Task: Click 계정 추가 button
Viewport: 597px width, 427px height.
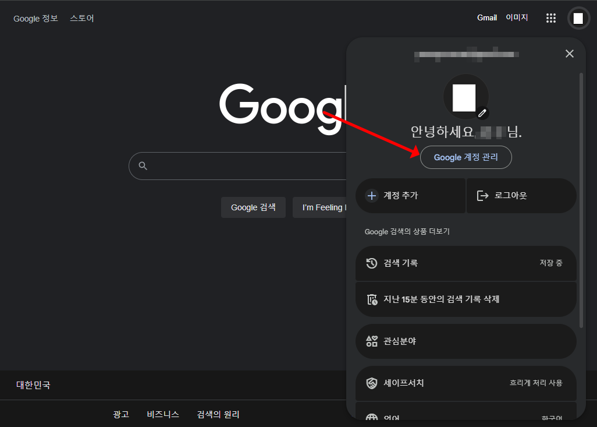Action: pos(410,196)
